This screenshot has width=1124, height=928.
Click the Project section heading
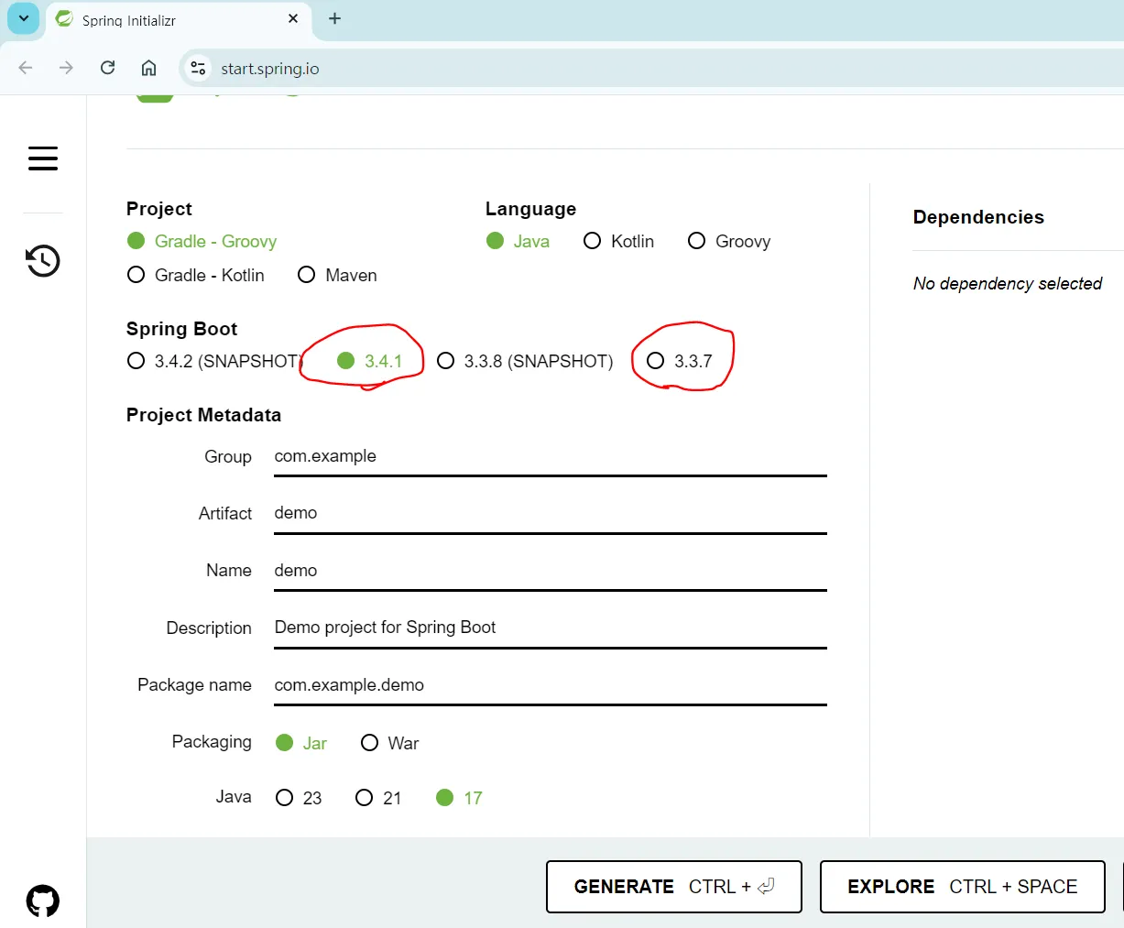click(159, 209)
